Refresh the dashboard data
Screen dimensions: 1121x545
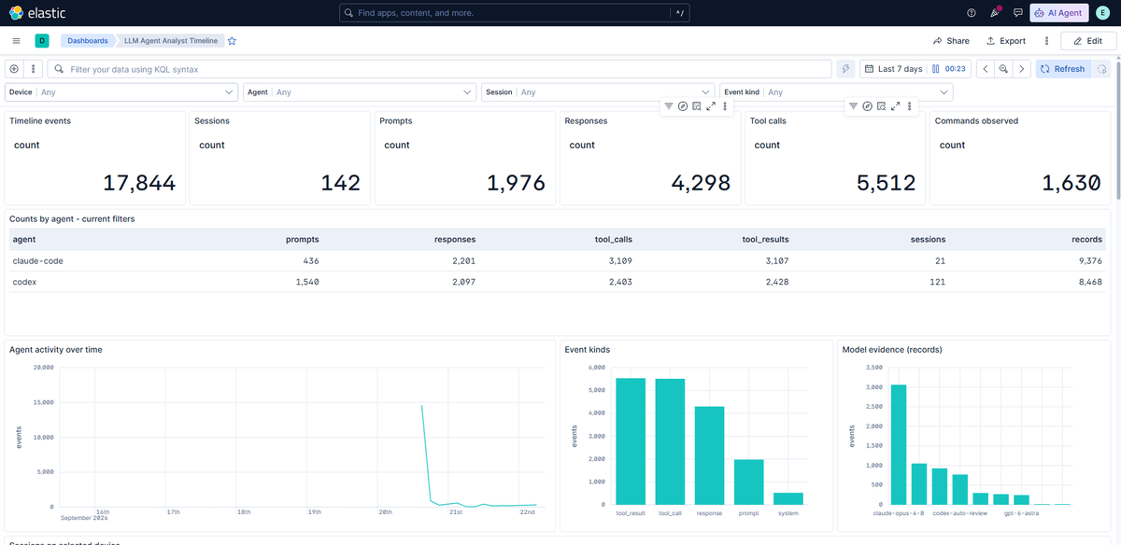coord(1063,69)
